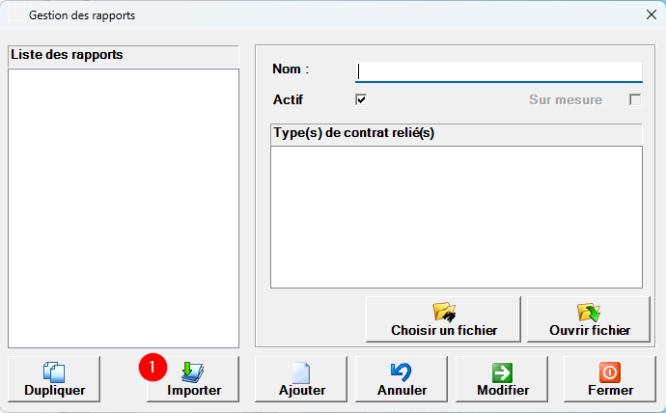Click the Modifier button with the green arrow icon

pyautogui.click(x=502, y=379)
